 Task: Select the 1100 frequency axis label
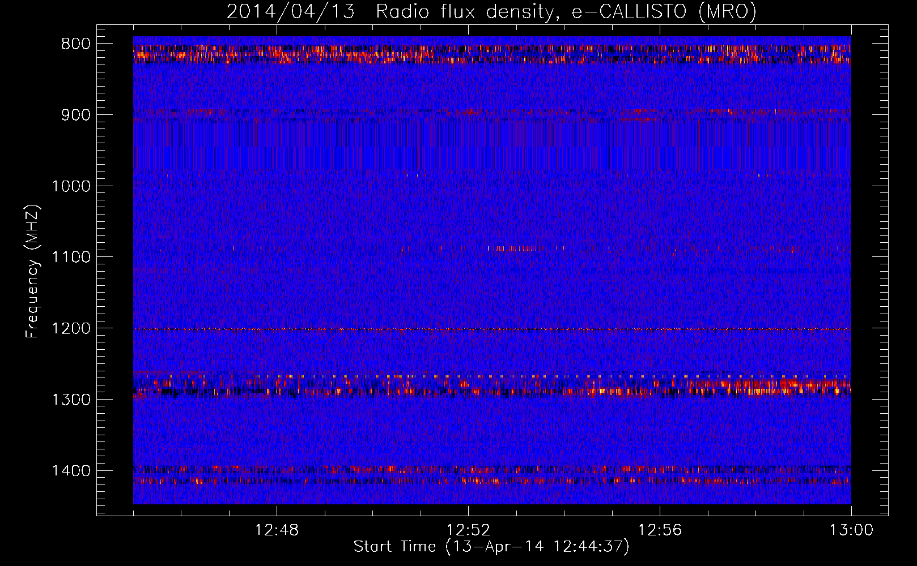[x=71, y=257]
